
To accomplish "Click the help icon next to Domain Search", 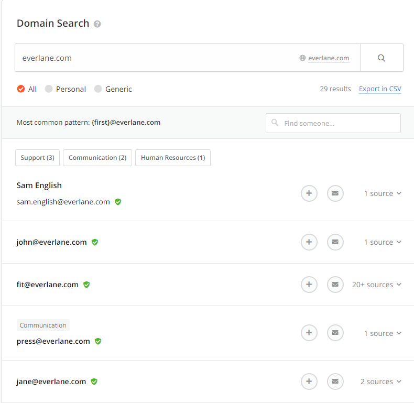I will click(x=97, y=24).
